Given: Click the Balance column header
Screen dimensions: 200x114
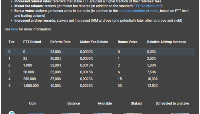Looking at the screenshot, I should pos(74,103).
